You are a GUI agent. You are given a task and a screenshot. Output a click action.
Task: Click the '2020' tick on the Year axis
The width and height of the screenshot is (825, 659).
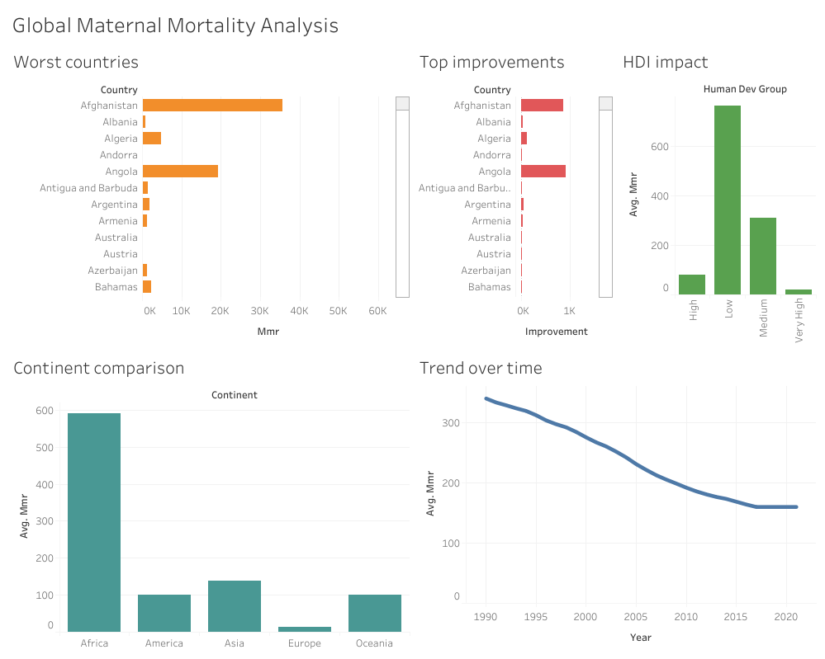[x=786, y=616]
